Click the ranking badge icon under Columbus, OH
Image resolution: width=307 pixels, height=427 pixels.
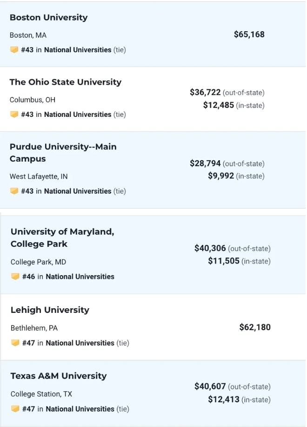[14, 115]
